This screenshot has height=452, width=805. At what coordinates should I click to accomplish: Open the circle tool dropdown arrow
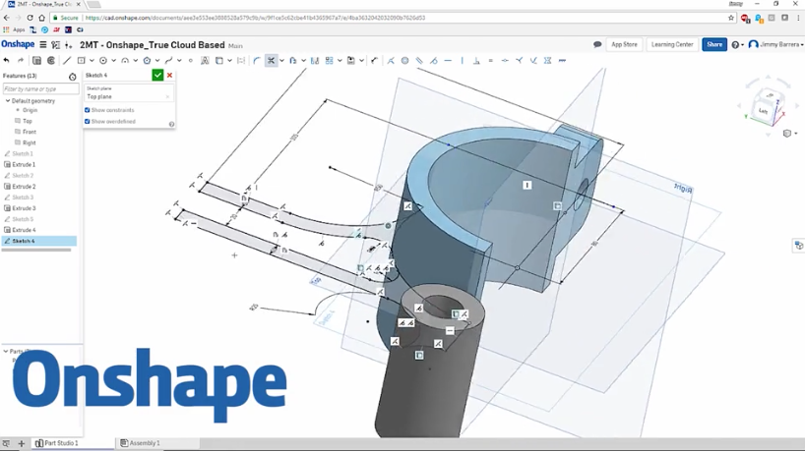pos(113,61)
